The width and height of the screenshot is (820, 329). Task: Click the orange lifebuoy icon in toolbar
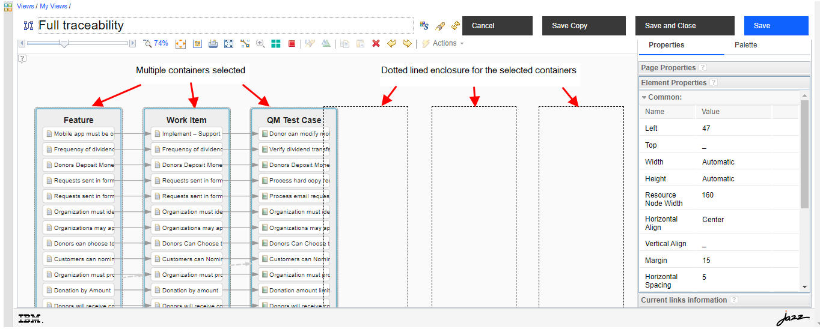click(x=180, y=43)
